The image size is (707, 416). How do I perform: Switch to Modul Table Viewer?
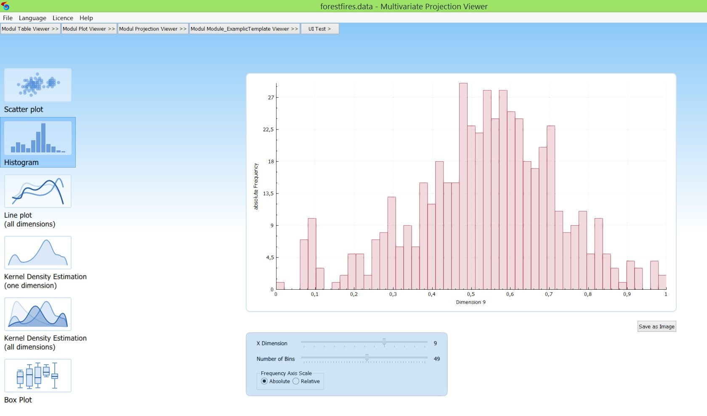pyautogui.click(x=29, y=29)
